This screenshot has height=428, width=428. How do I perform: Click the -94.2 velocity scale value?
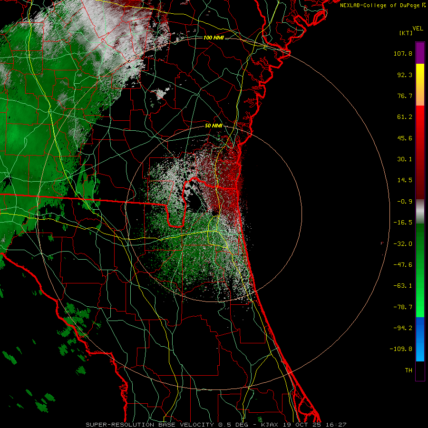click(403, 328)
